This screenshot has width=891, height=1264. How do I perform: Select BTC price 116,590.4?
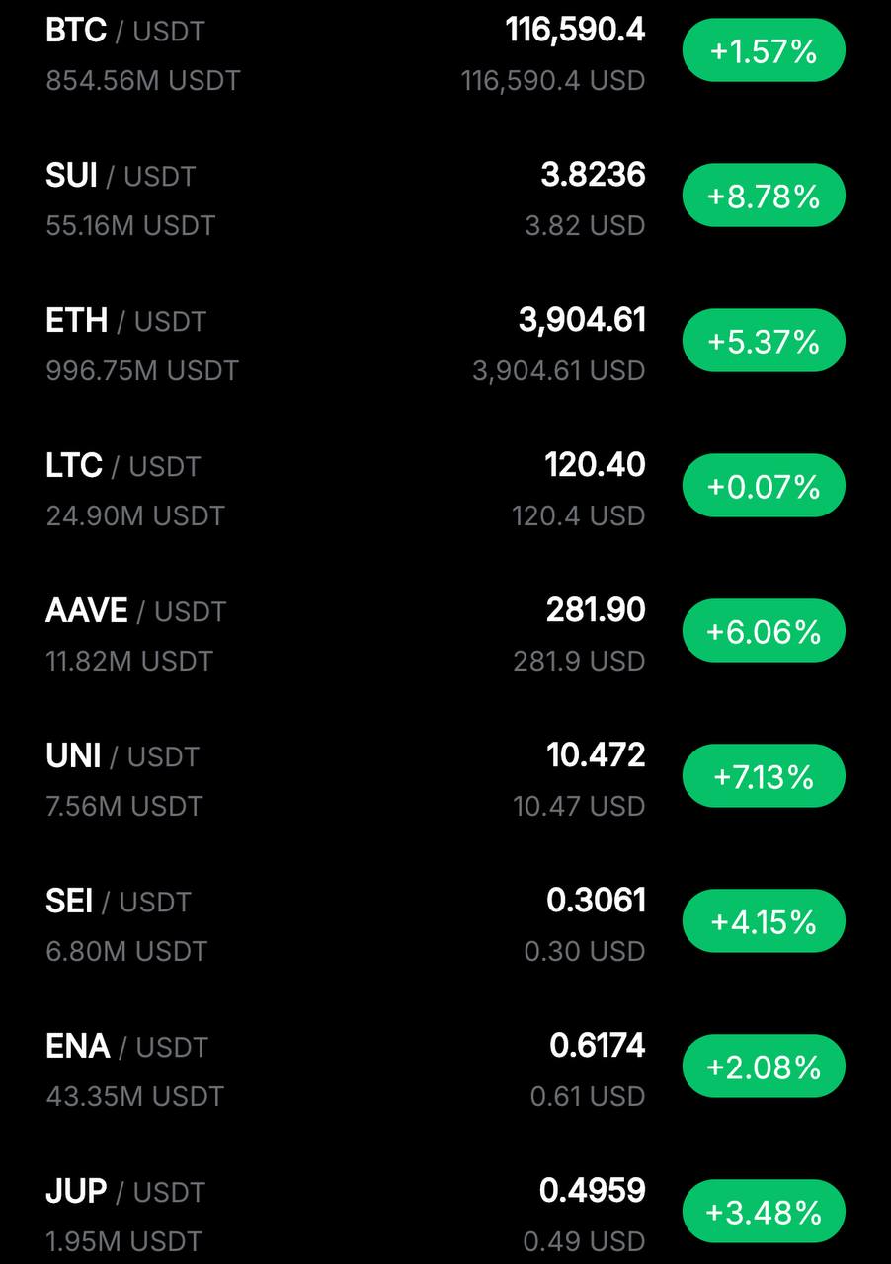point(576,30)
